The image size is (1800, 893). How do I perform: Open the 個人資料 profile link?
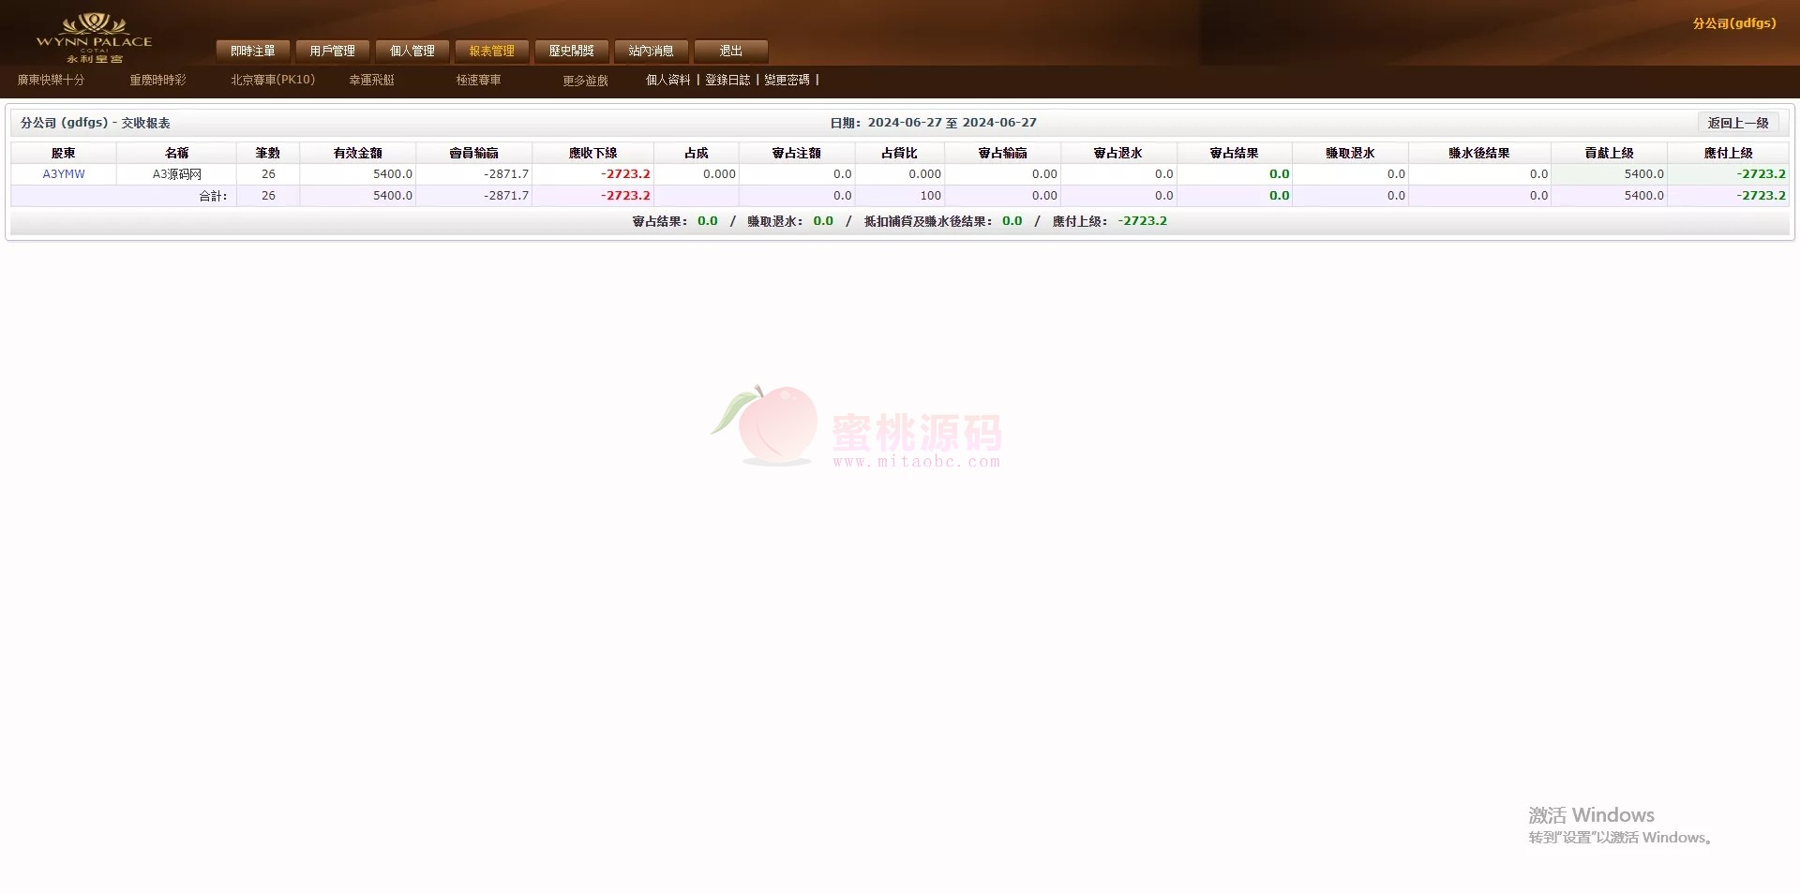tap(667, 81)
